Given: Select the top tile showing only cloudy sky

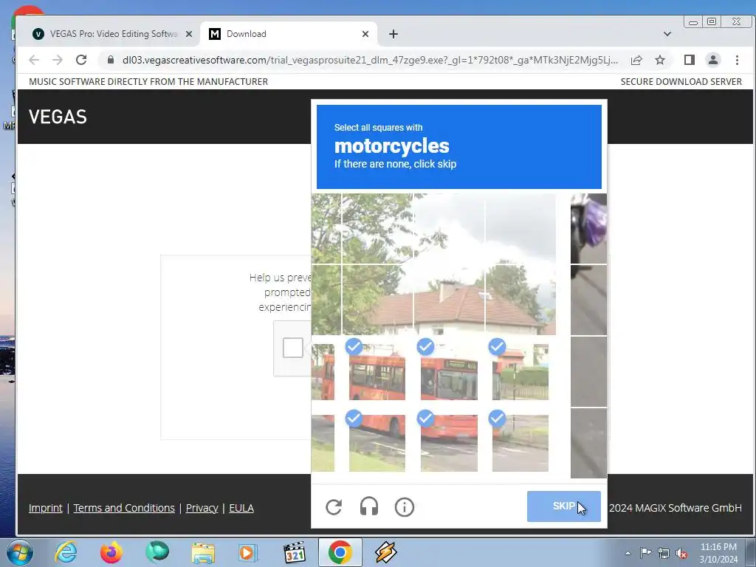Looking at the screenshot, I should tap(520, 229).
